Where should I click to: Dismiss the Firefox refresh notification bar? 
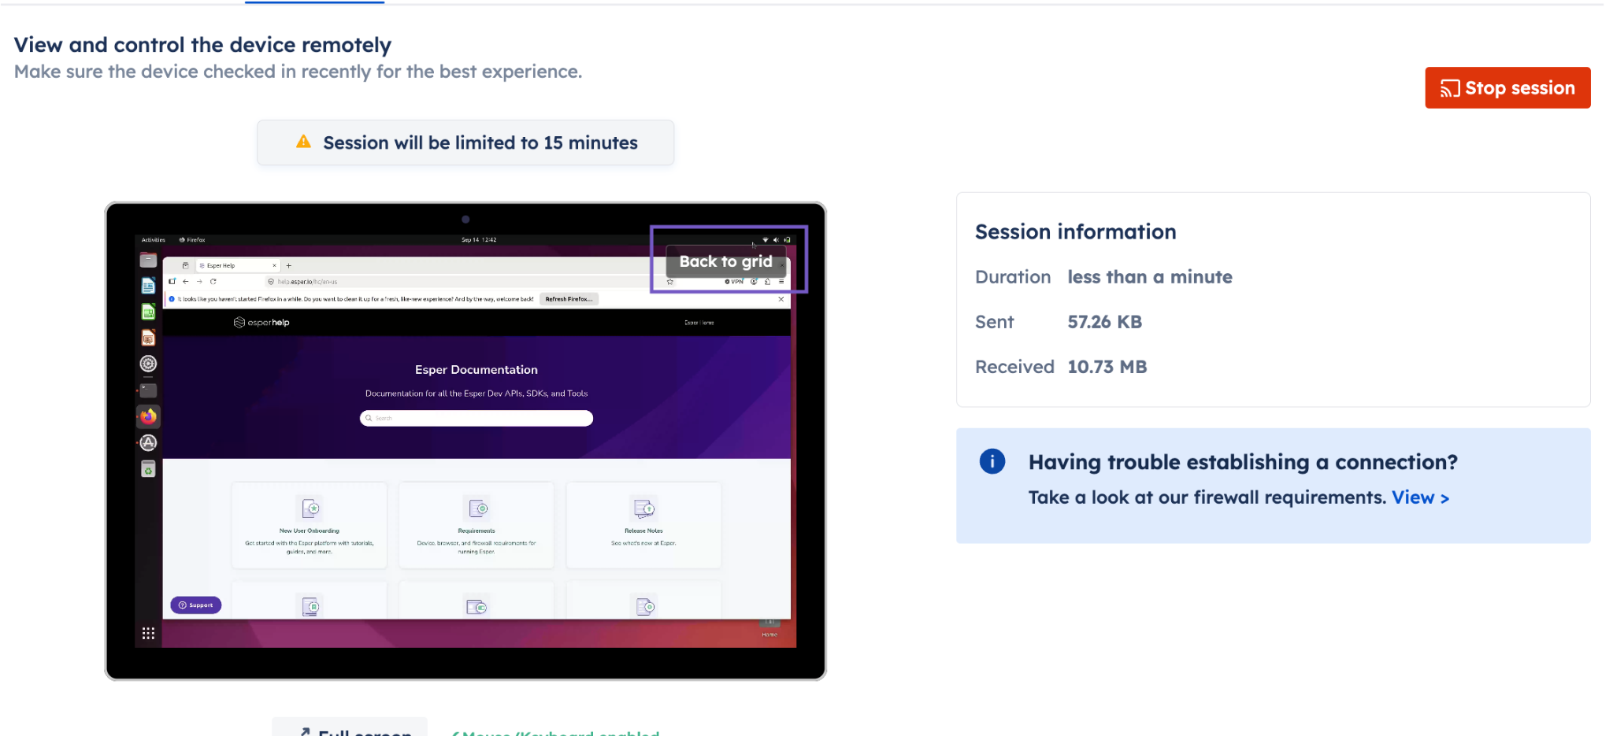(x=781, y=299)
